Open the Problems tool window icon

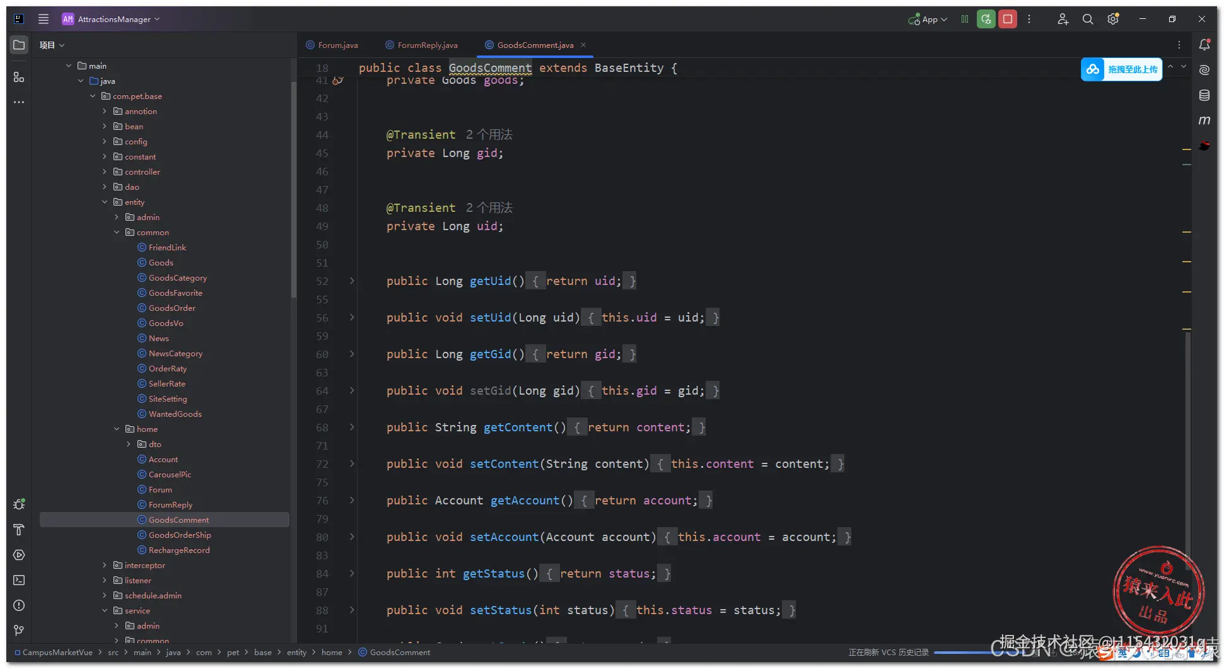click(19, 605)
